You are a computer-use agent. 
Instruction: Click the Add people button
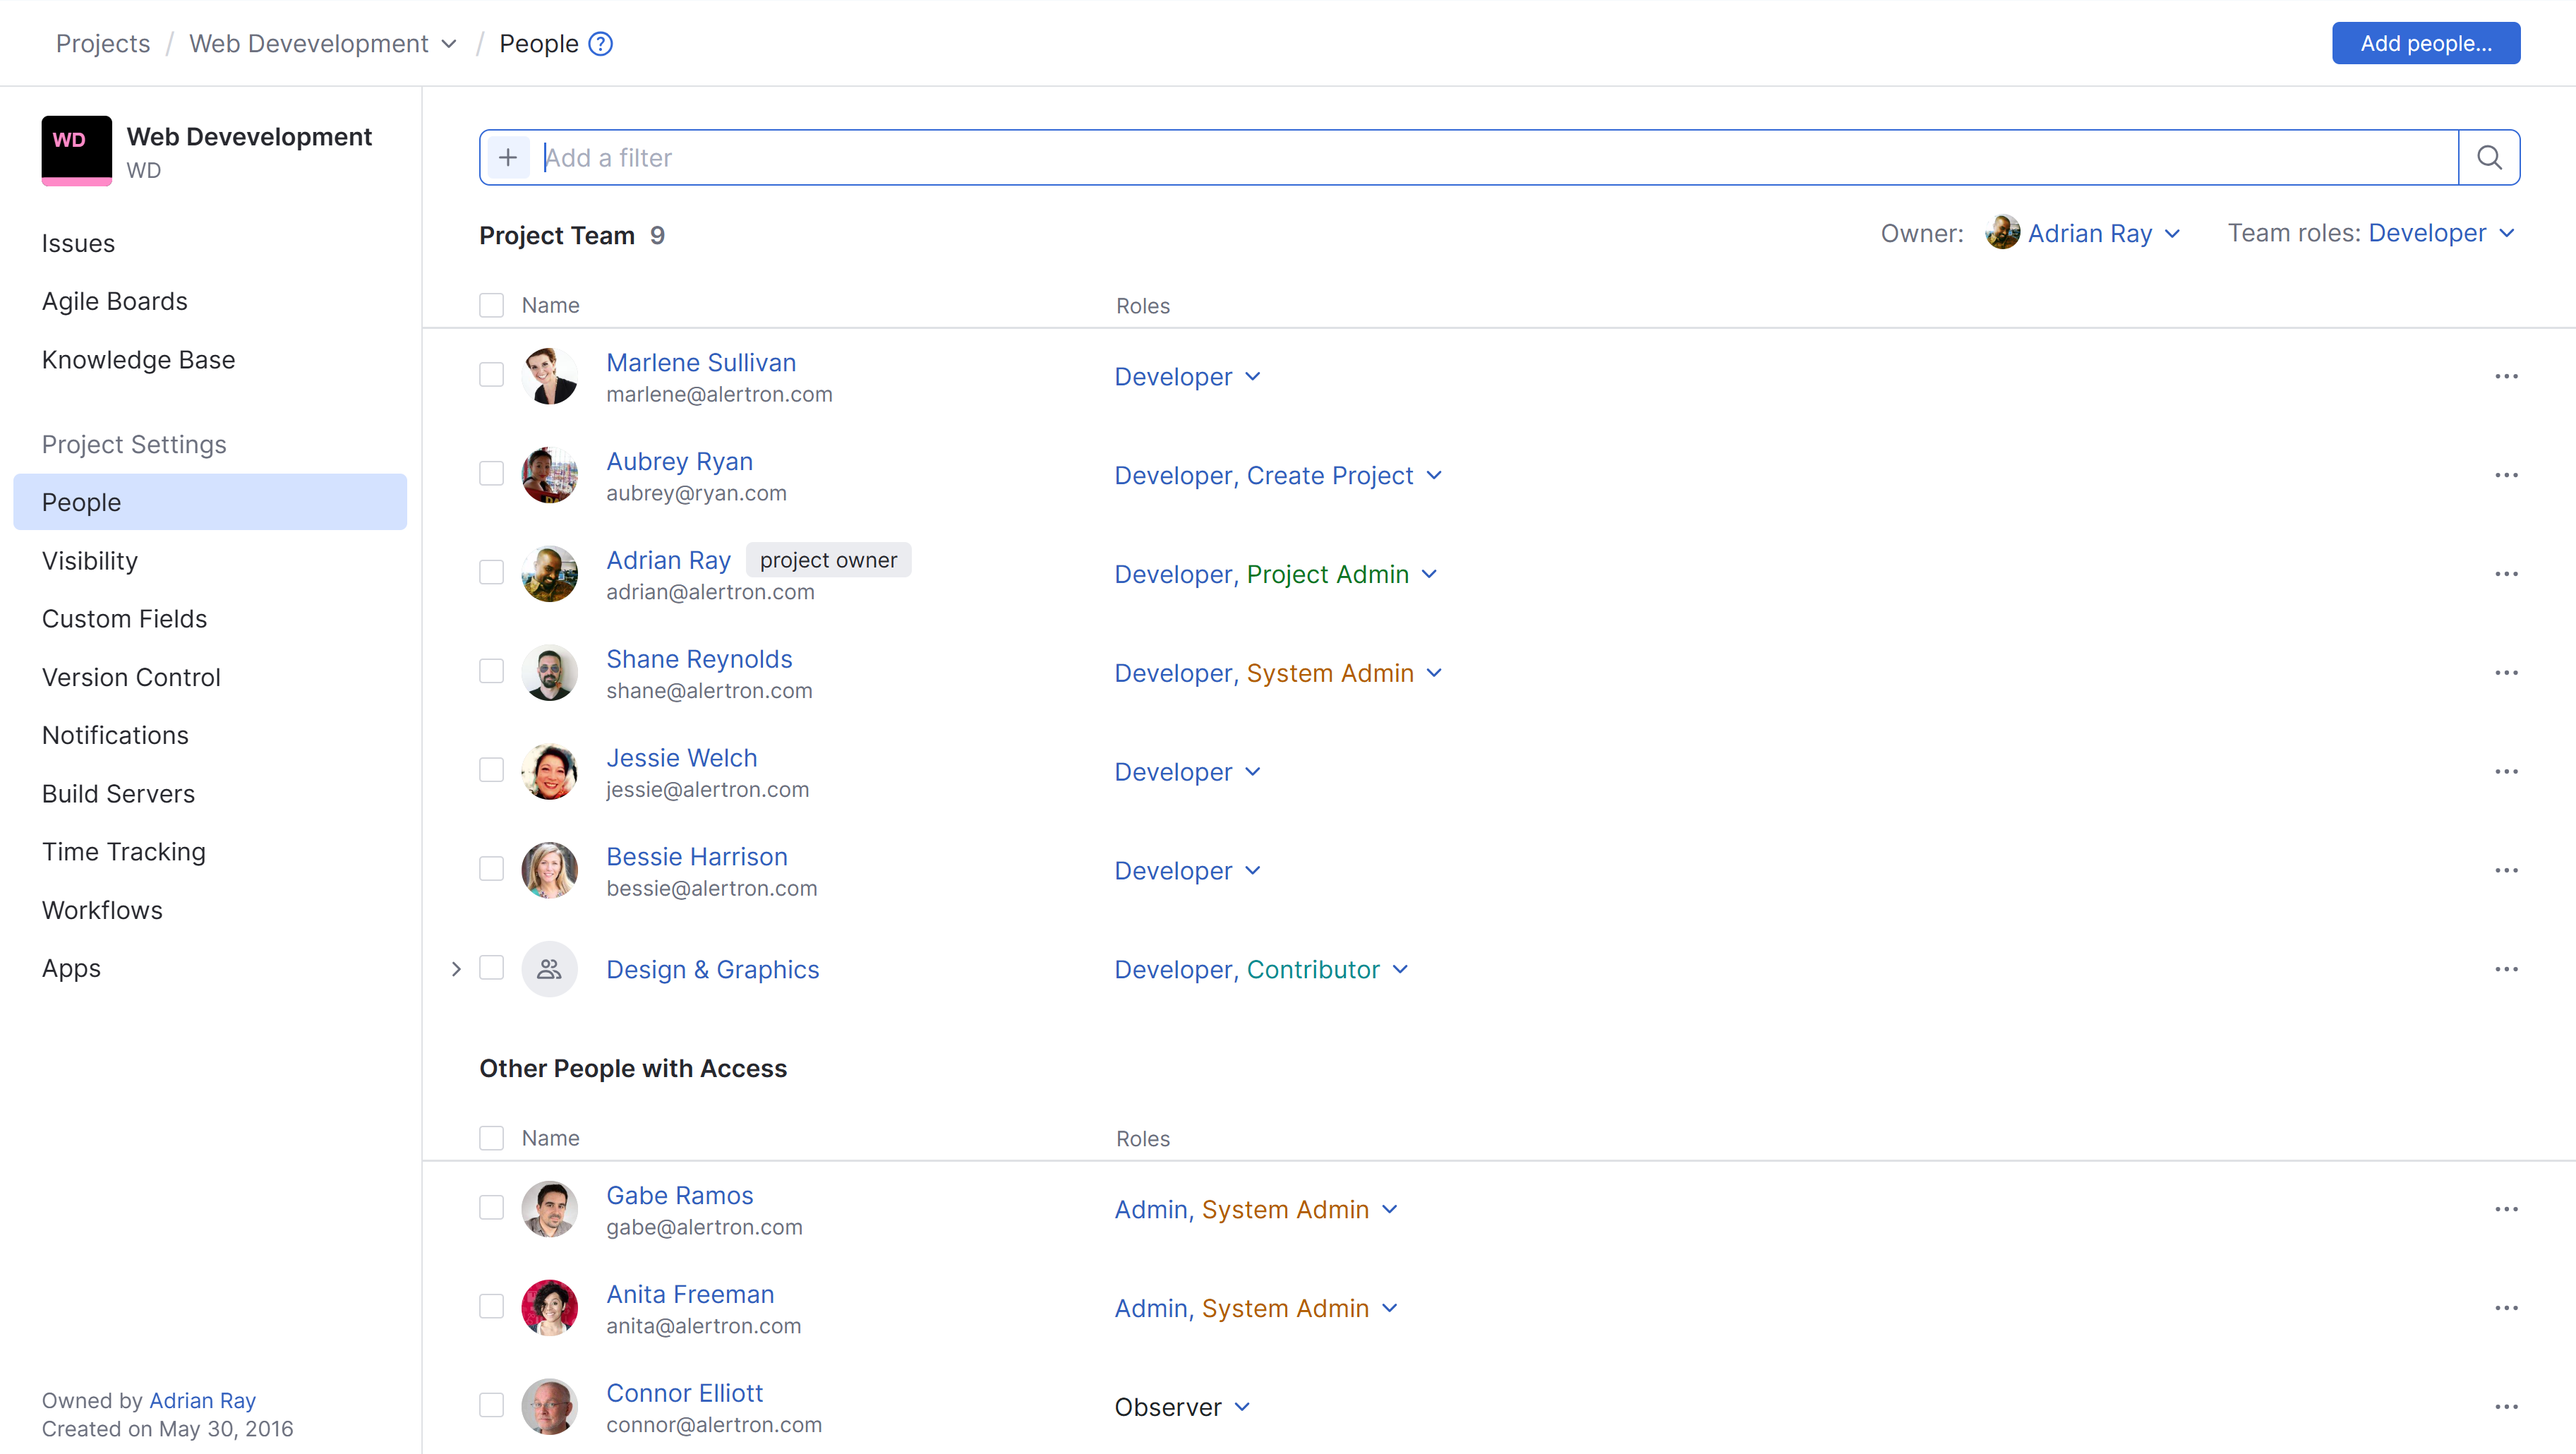pyautogui.click(x=2425, y=43)
